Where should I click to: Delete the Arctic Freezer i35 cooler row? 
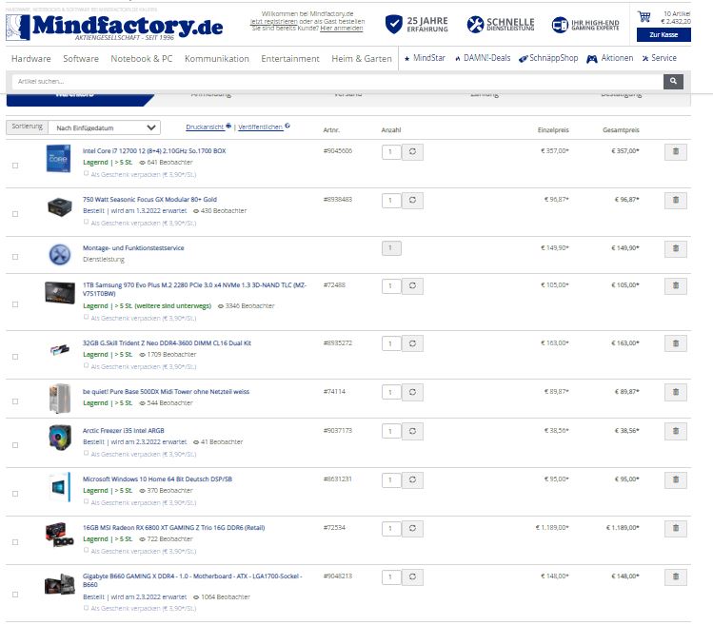[675, 432]
